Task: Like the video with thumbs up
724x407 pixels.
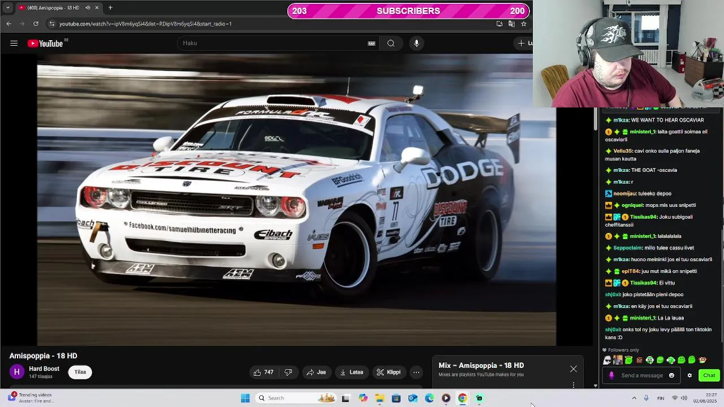Action: tap(264, 372)
